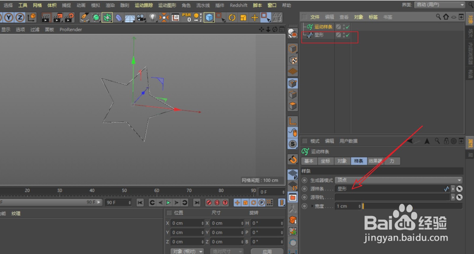Screen dimensions: 474x254
Task: Click the bend deformer icon
Action: [x=118, y=18]
